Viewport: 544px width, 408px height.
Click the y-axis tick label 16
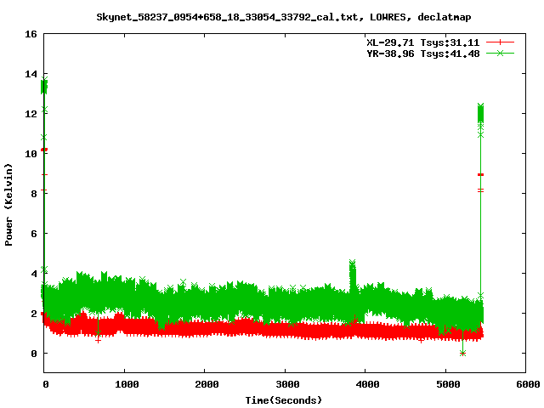(x=31, y=34)
